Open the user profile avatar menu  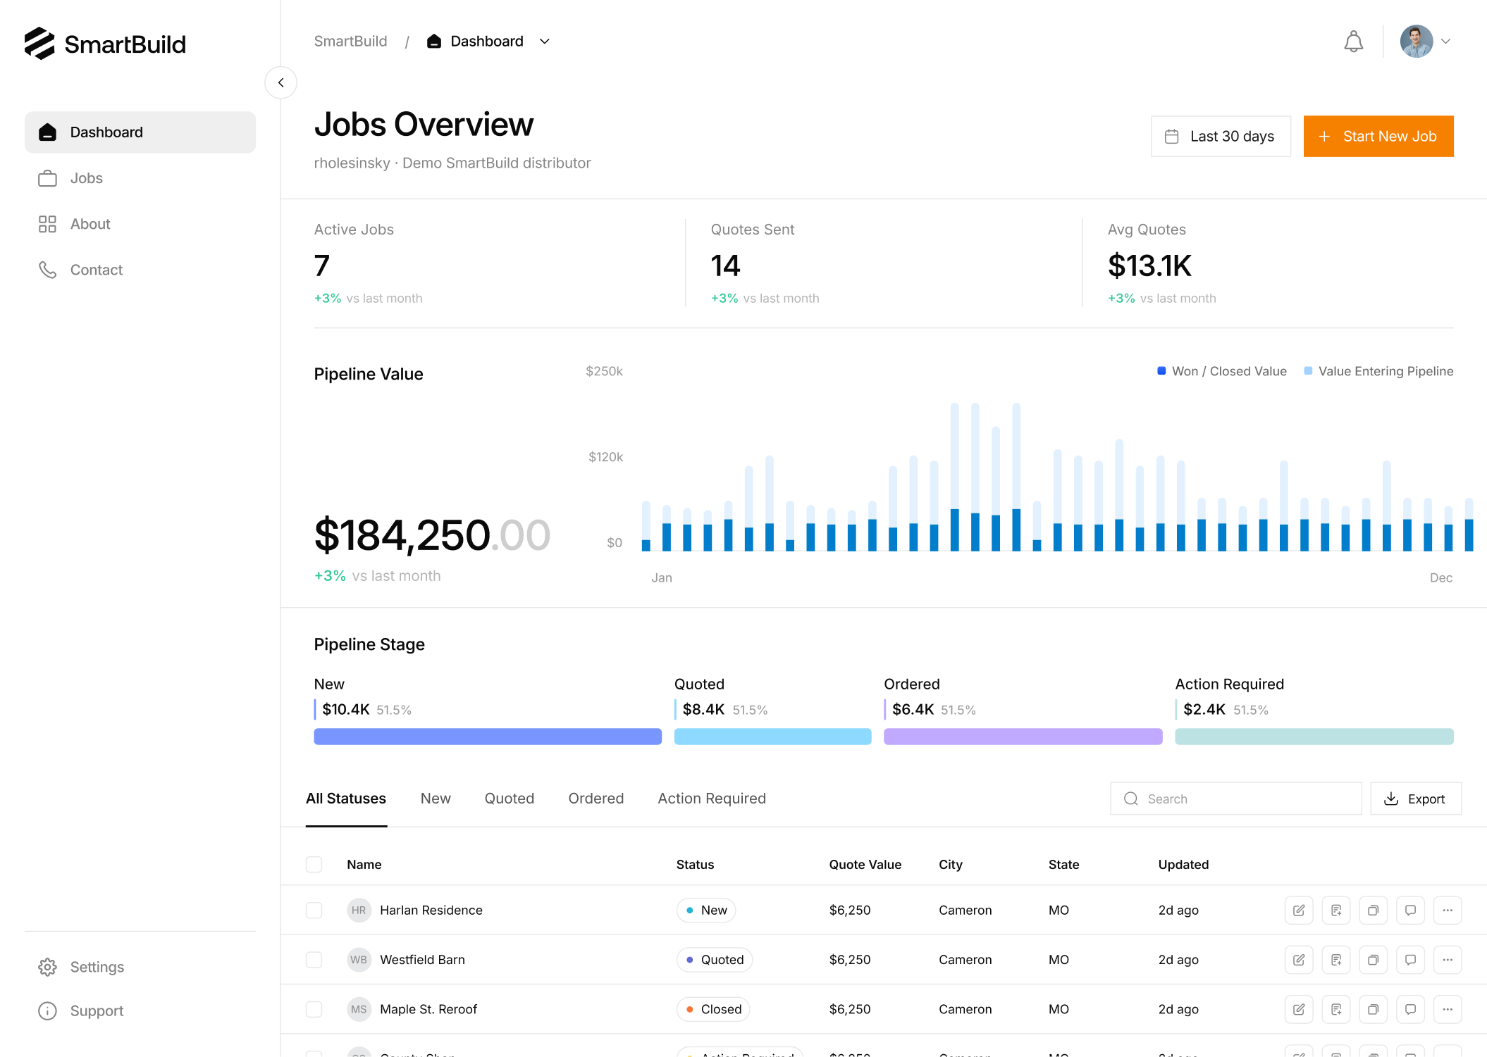(1417, 42)
